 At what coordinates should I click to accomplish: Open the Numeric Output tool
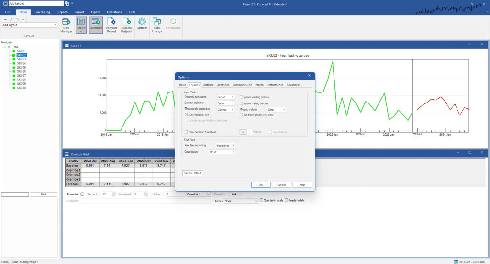coord(126,25)
